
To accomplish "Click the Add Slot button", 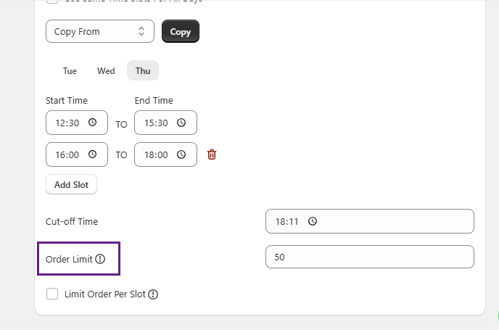I will coord(71,184).
